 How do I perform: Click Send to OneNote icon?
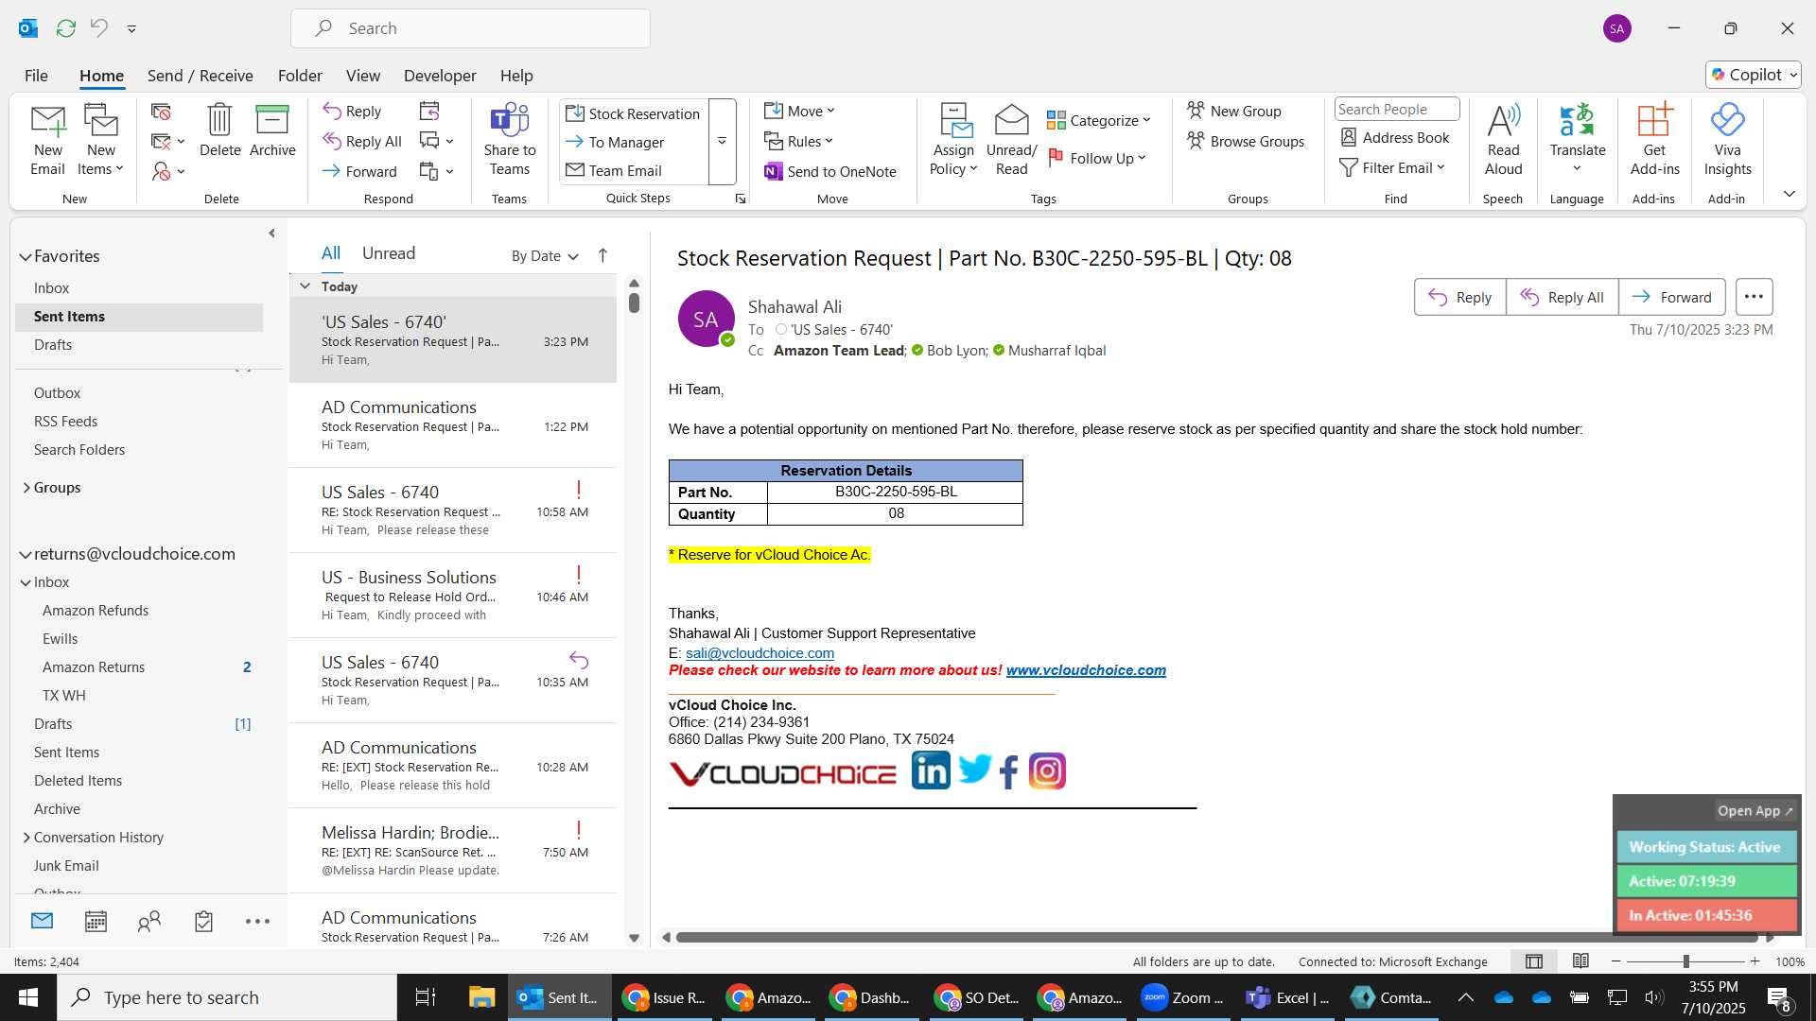point(773,172)
